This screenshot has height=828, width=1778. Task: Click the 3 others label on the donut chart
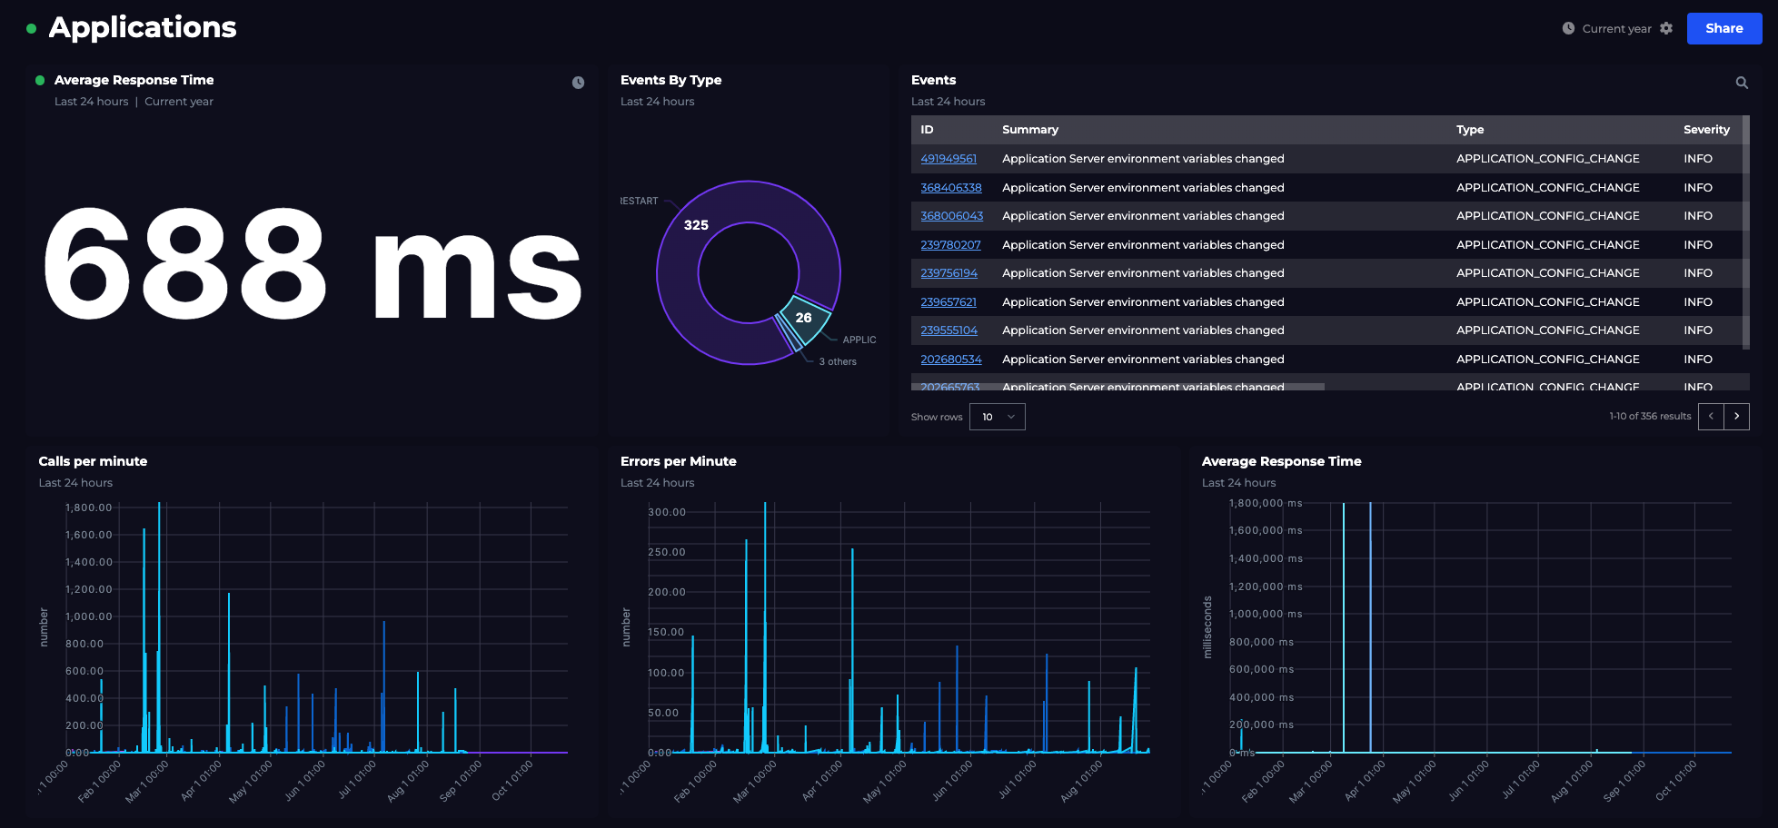click(839, 360)
